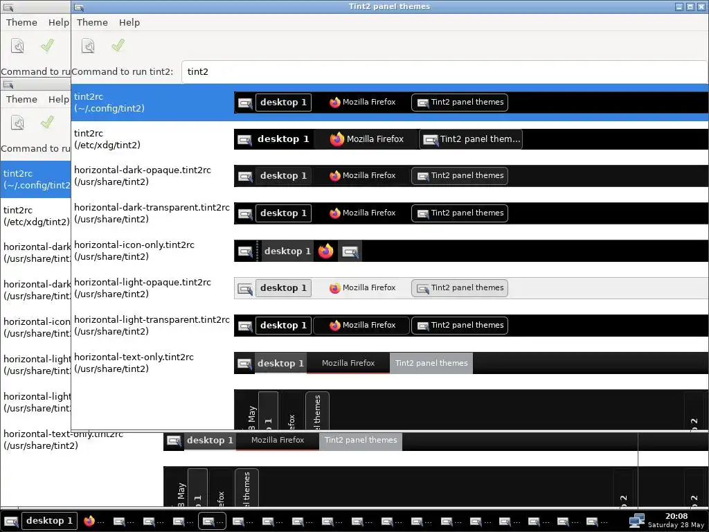Click the launcher icon at the taskbar's start

tap(11, 521)
